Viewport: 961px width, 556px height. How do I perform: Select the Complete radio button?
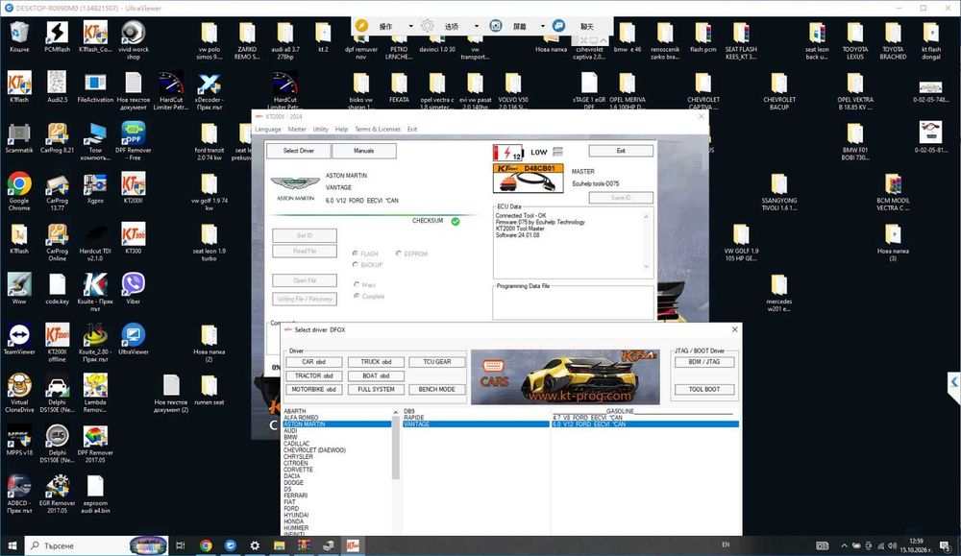pos(357,296)
